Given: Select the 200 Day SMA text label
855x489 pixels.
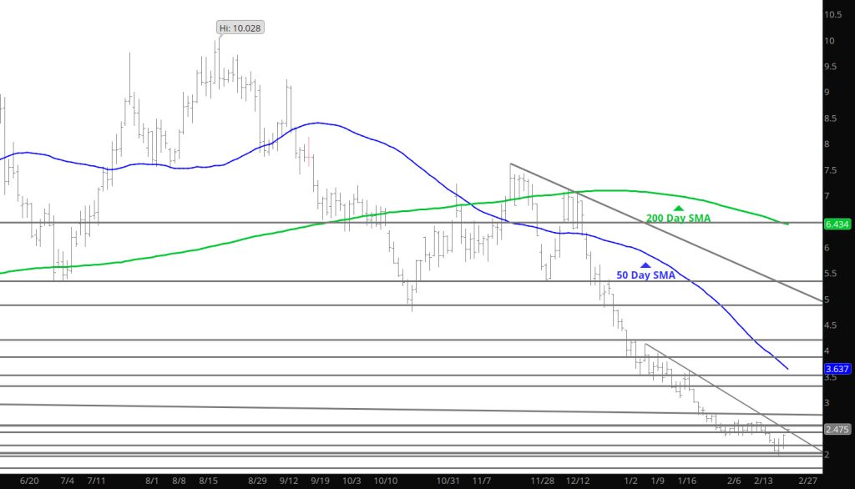Looking at the screenshot, I should [678, 219].
